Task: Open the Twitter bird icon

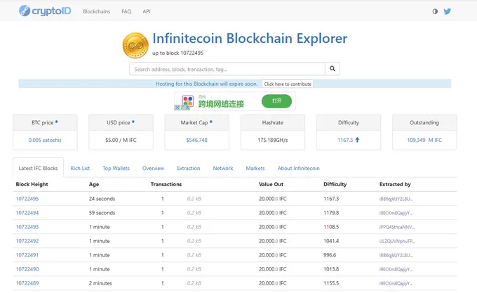Action: click(448, 11)
